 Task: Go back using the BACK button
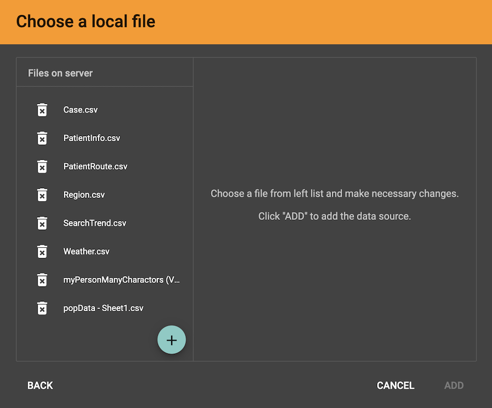tap(39, 386)
